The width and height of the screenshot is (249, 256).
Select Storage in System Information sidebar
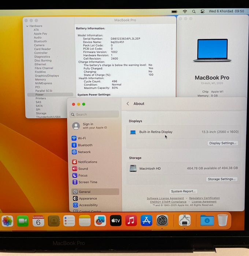(x=41, y=113)
